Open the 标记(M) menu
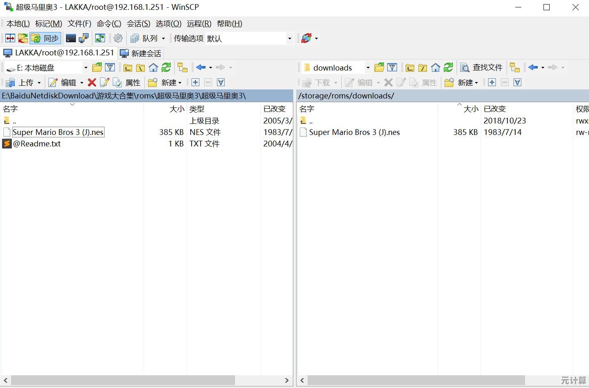This screenshot has width=589, height=388. (x=49, y=24)
